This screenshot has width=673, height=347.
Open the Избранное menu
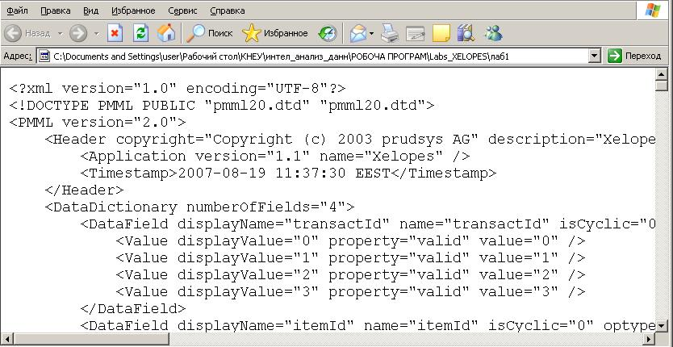[x=133, y=10]
